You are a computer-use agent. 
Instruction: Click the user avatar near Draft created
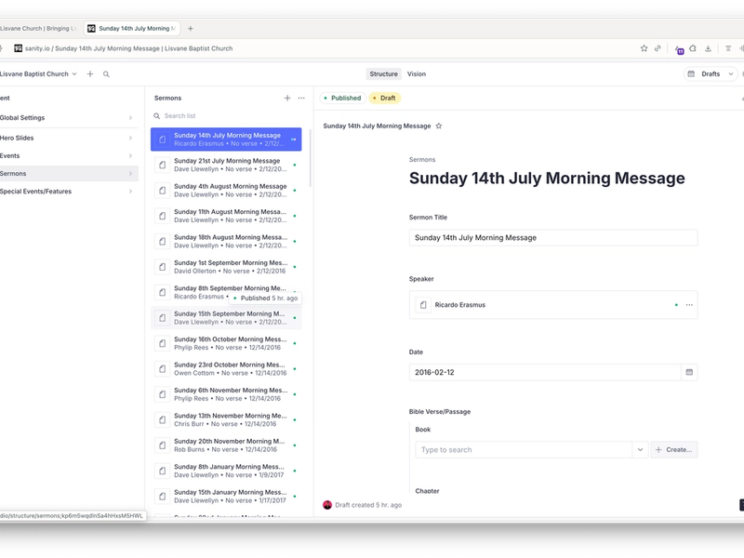pyautogui.click(x=327, y=505)
